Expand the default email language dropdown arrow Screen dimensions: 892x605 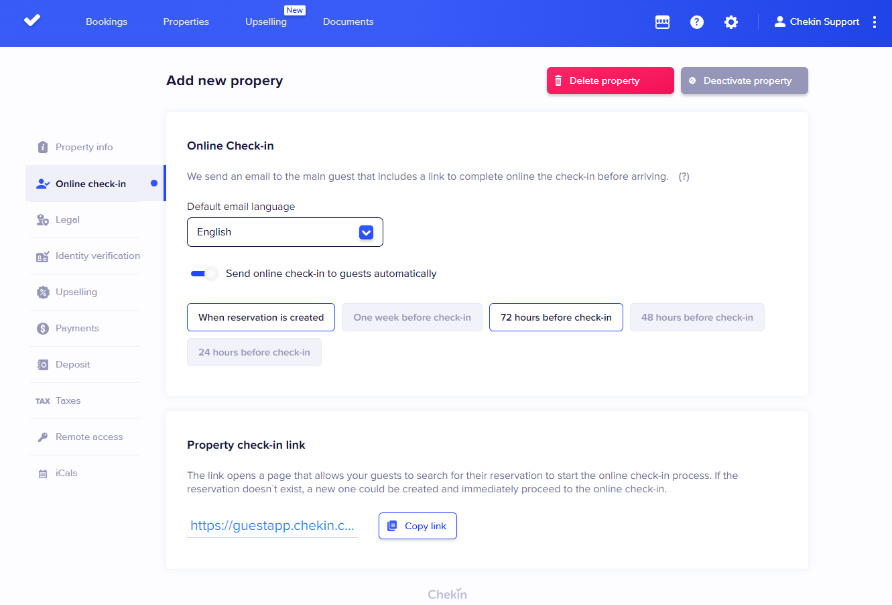click(366, 233)
